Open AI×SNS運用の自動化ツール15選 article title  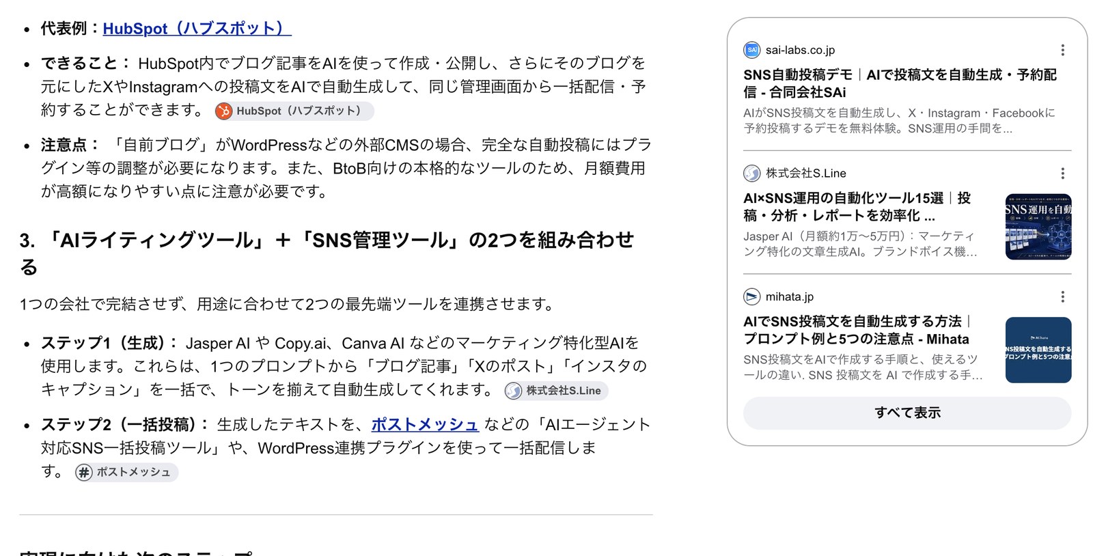pyautogui.click(x=857, y=206)
